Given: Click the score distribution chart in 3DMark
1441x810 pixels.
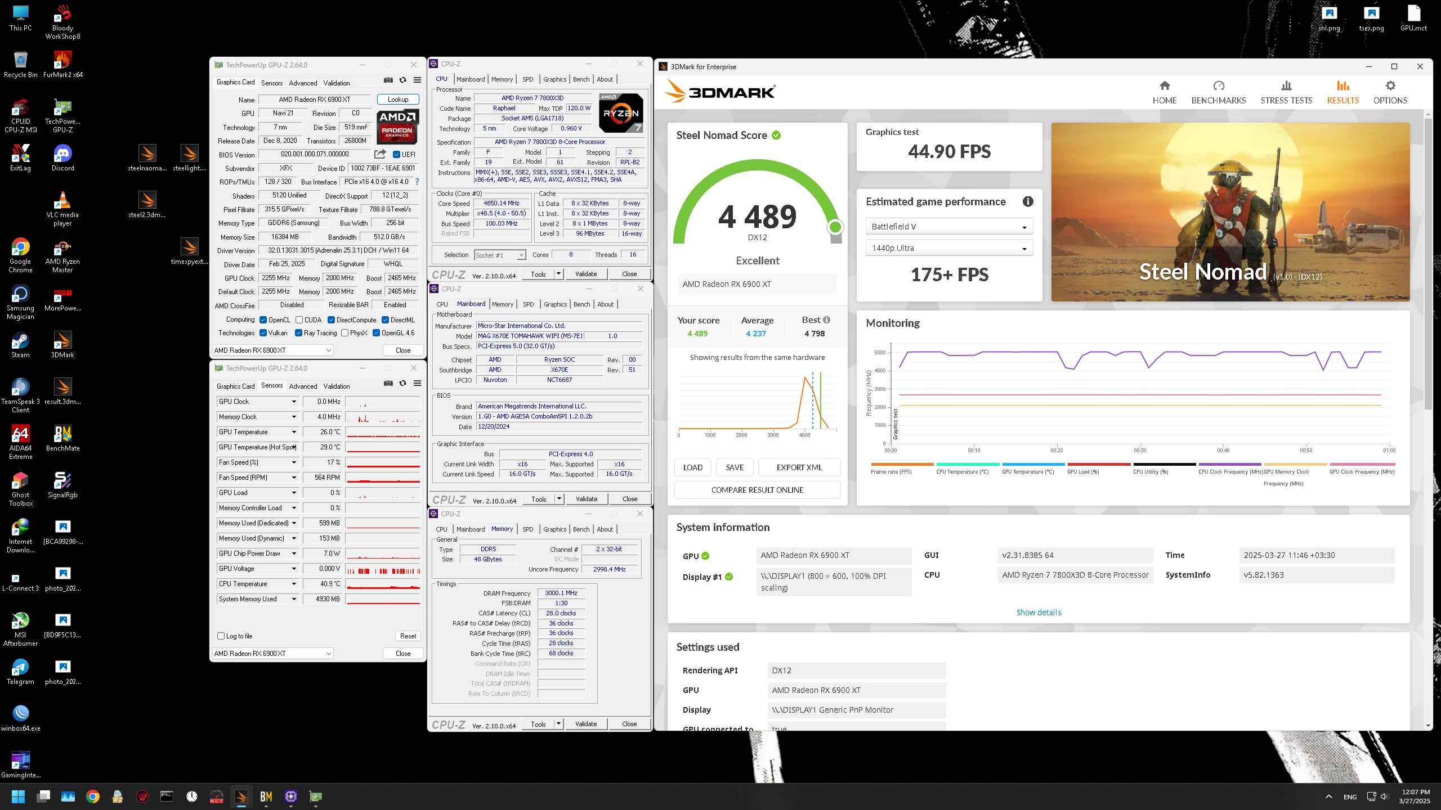Looking at the screenshot, I should (x=758, y=404).
